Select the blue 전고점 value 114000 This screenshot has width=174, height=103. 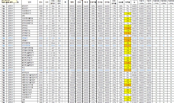100,46
